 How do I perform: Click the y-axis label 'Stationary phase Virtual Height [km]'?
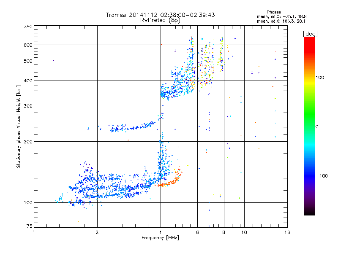(18, 127)
